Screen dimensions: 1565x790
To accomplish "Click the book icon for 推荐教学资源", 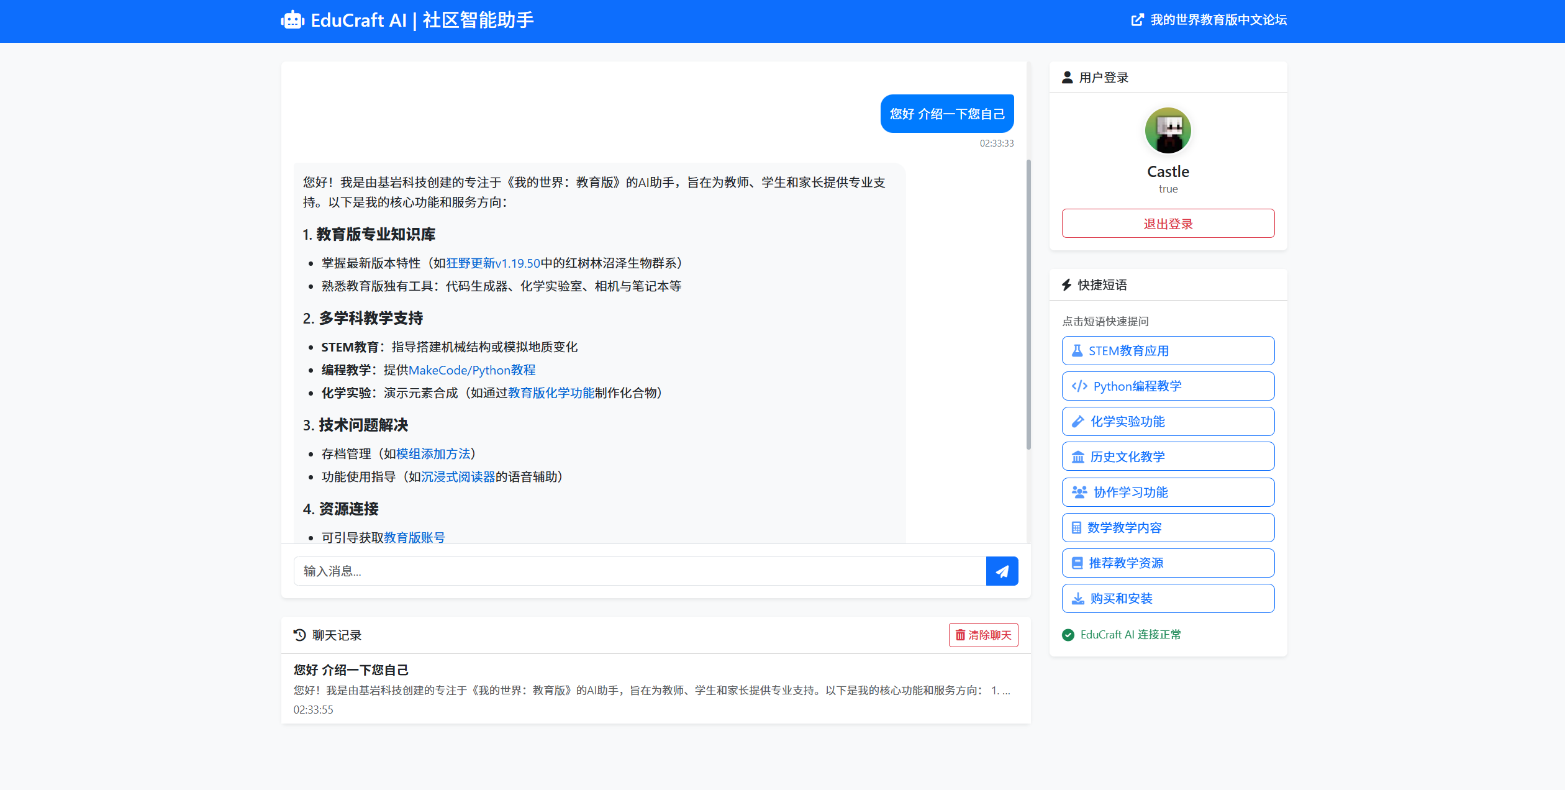I will pos(1077,563).
